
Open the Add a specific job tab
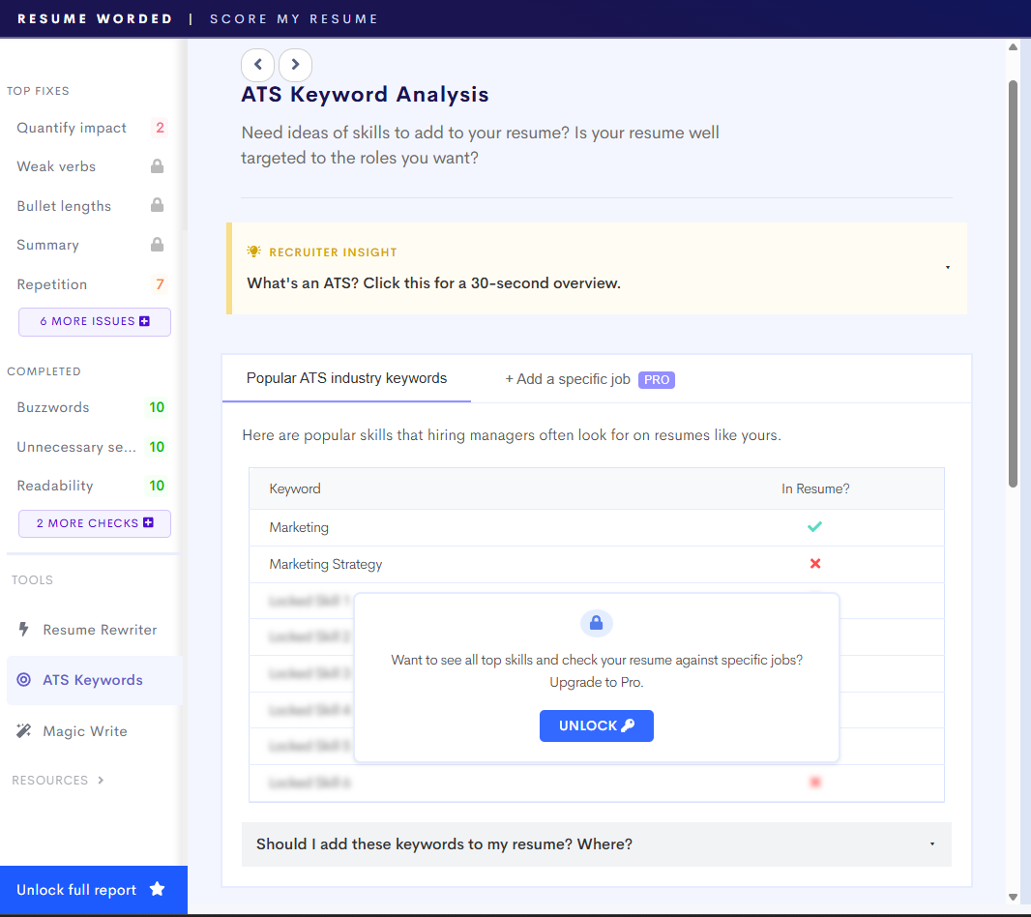click(x=590, y=379)
